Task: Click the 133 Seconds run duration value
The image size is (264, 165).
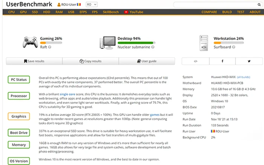Action: (x=220, y=125)
